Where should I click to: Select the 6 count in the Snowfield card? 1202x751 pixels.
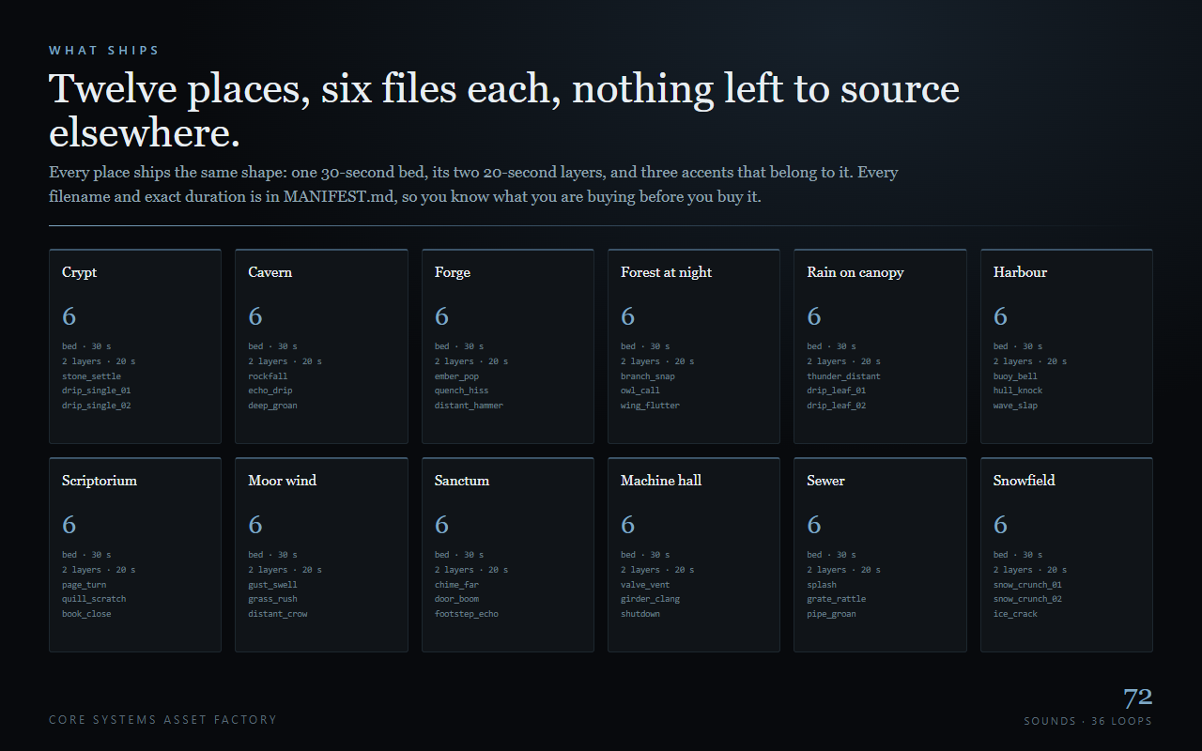coord(1000,525)
